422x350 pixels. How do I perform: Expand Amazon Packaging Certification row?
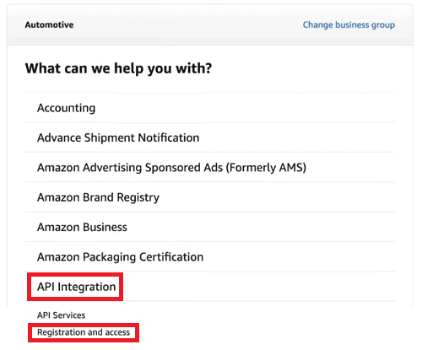tap(210, 256)
